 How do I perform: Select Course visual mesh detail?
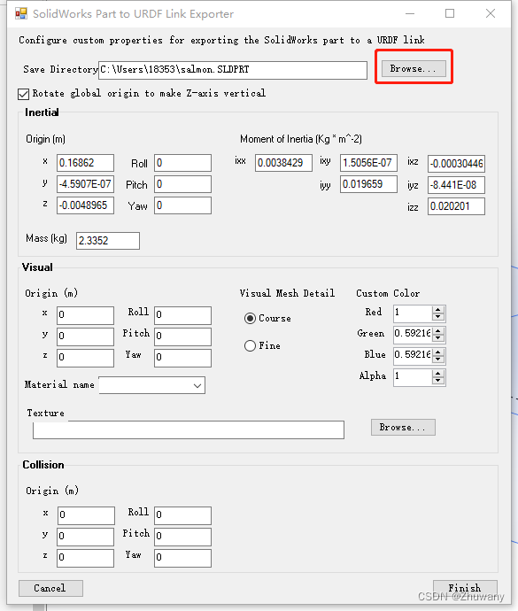[251, 319]
